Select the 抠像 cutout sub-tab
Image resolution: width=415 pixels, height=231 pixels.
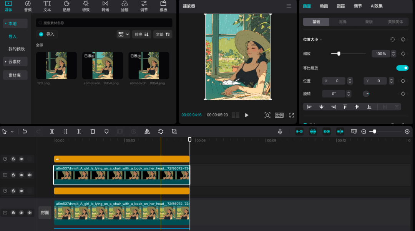pos(343,22)
